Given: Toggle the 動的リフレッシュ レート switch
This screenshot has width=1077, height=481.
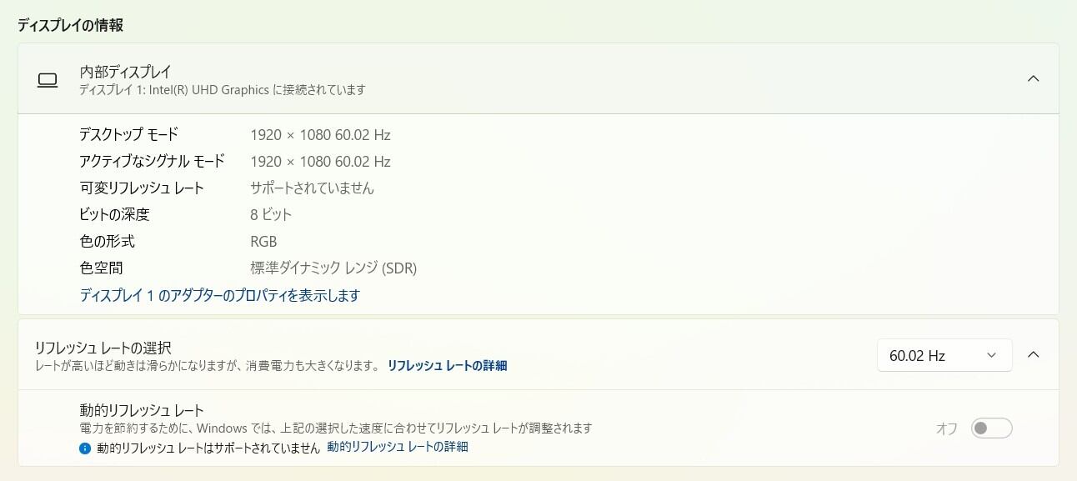Looking at the screenshot, I should pos(992,428).
